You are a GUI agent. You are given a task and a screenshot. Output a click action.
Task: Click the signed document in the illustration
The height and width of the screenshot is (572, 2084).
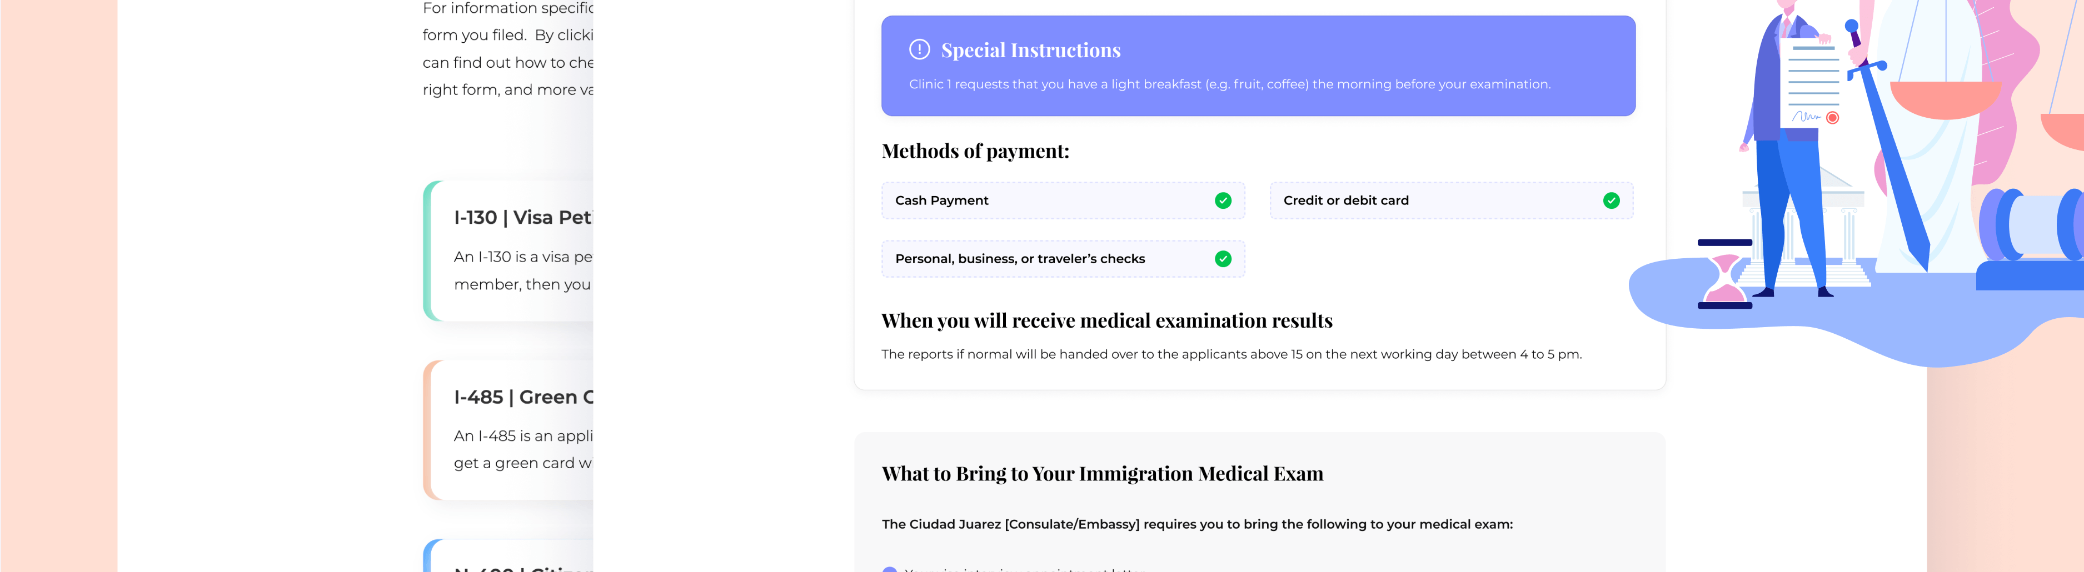pos(1811,81)
